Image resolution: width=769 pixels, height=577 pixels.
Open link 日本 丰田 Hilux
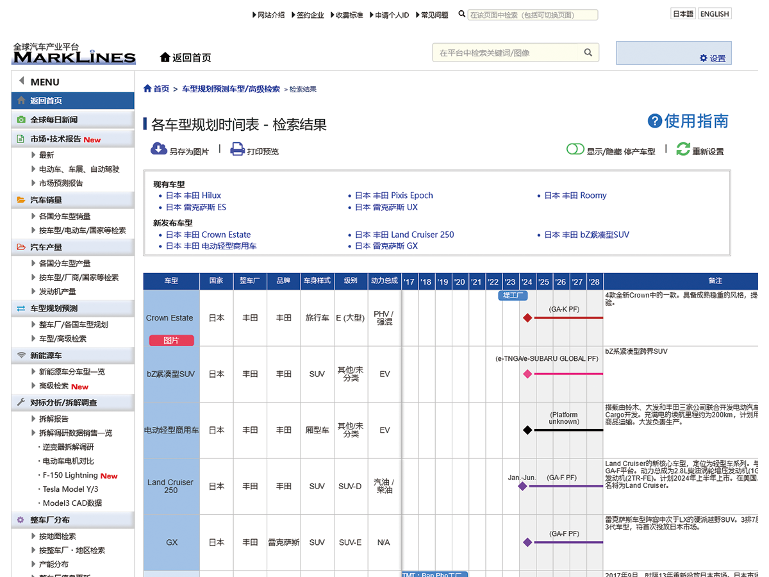[x=194, y=196]
